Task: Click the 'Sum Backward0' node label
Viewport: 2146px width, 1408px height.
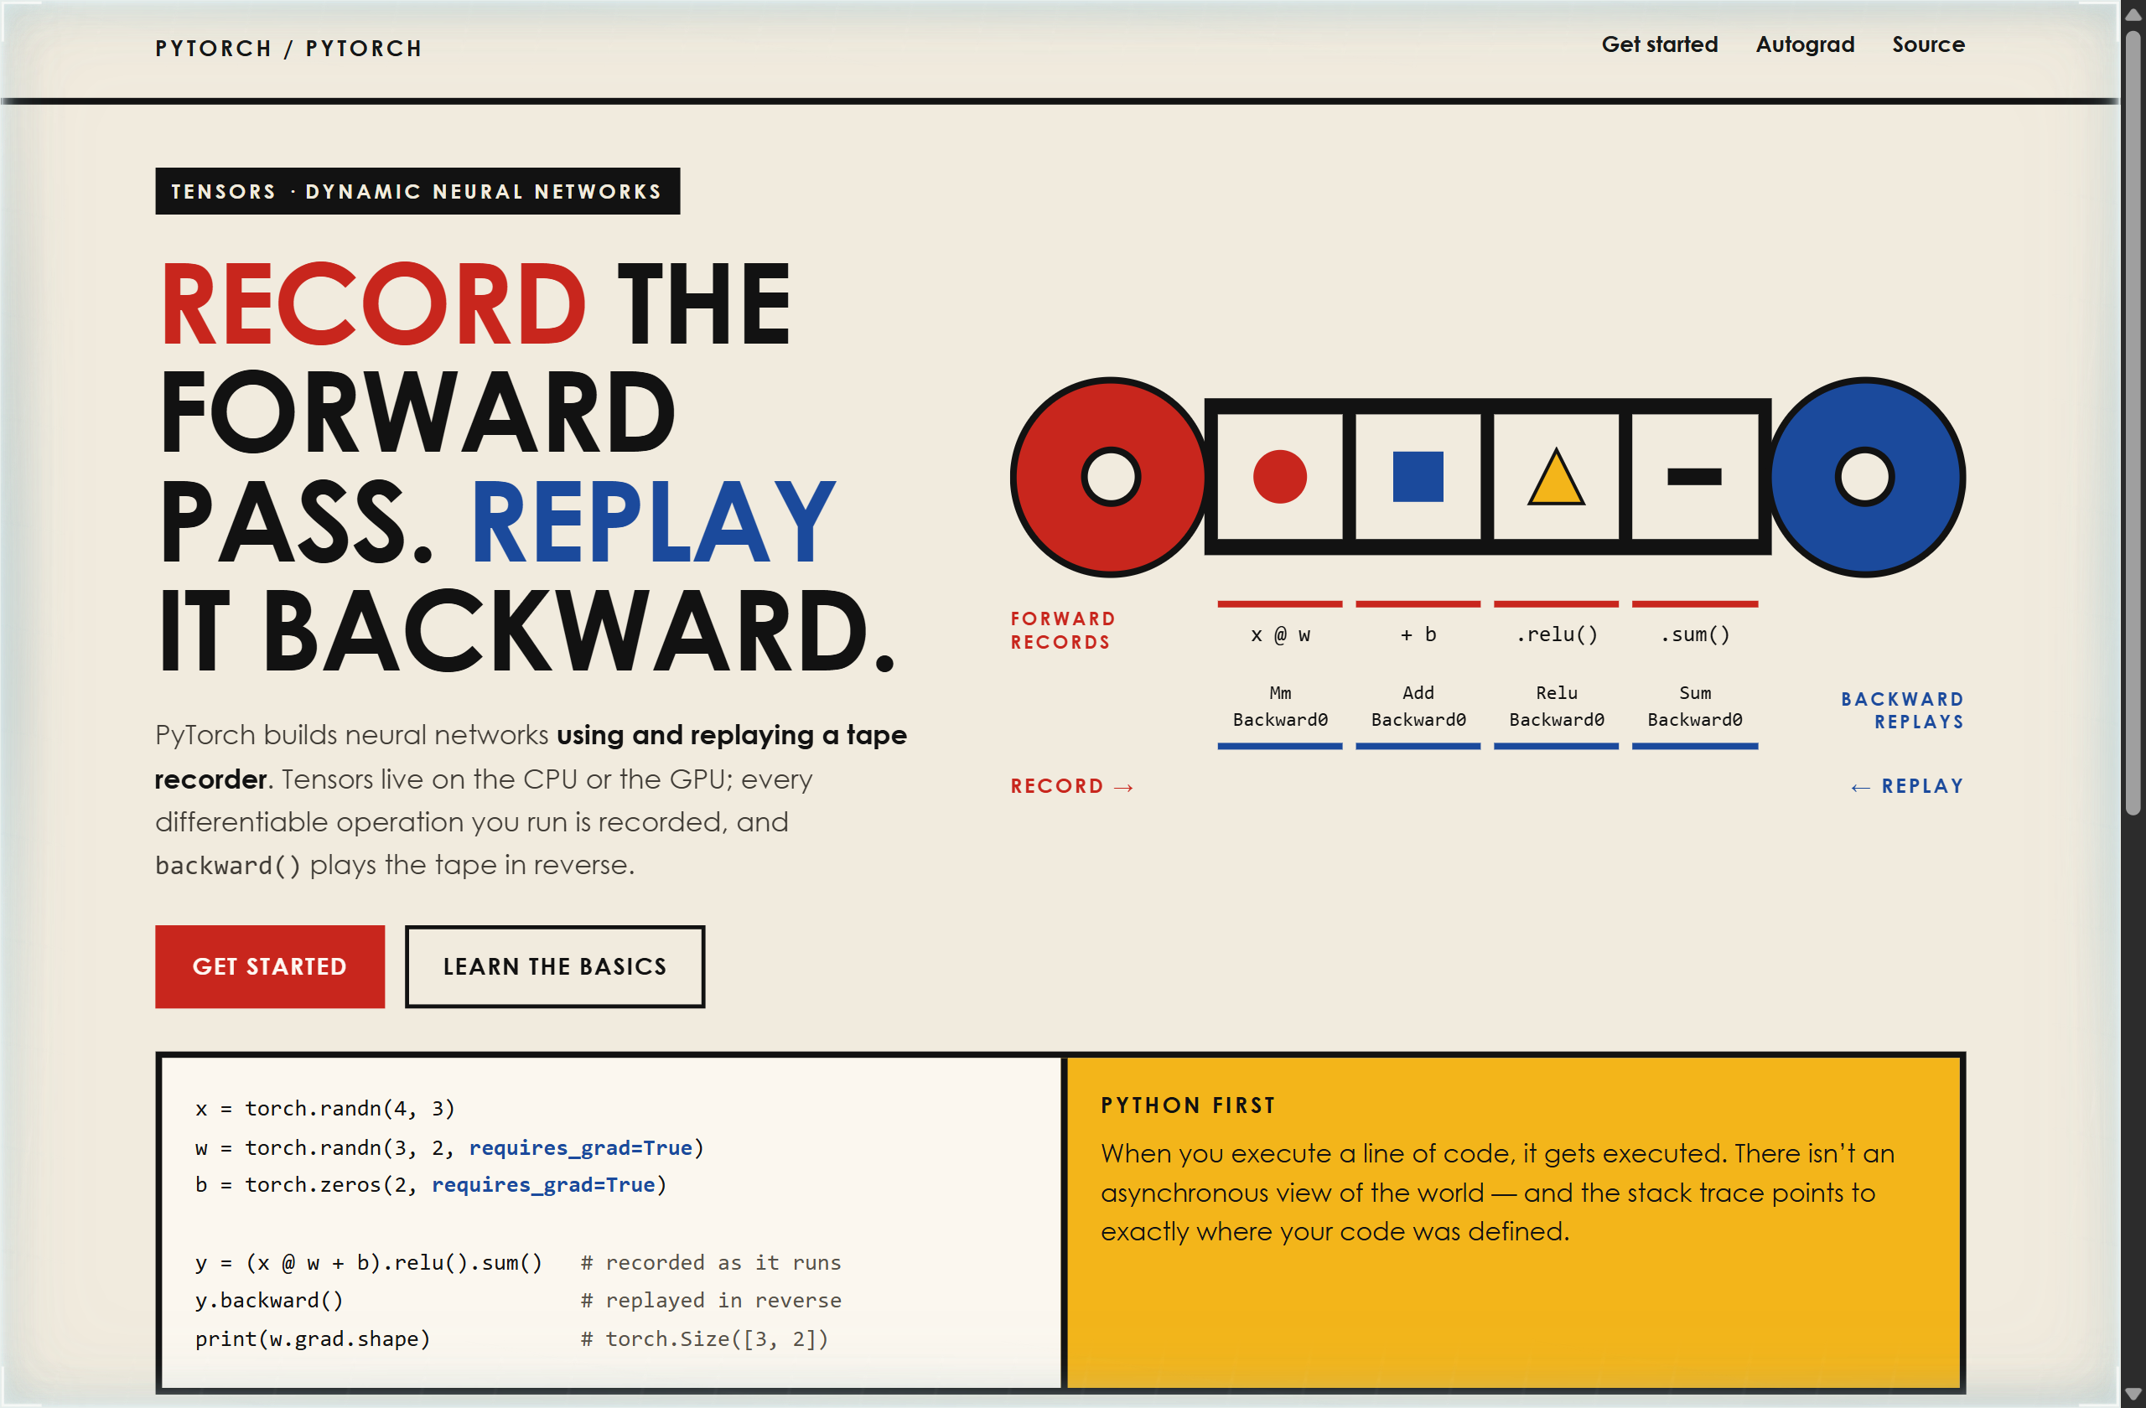Action: (1694, 706)
